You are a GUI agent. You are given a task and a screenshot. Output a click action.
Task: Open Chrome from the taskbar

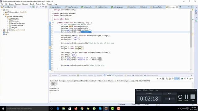[82, 109]
